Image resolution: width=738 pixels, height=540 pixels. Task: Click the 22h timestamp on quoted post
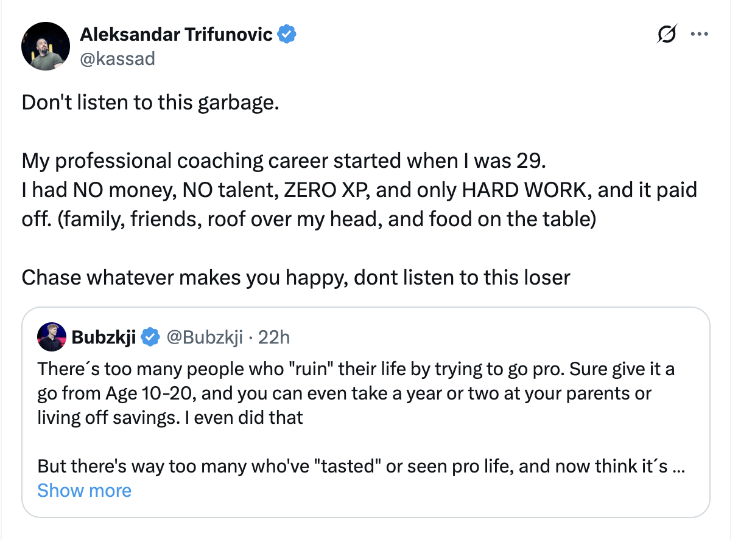pos(274,337)
